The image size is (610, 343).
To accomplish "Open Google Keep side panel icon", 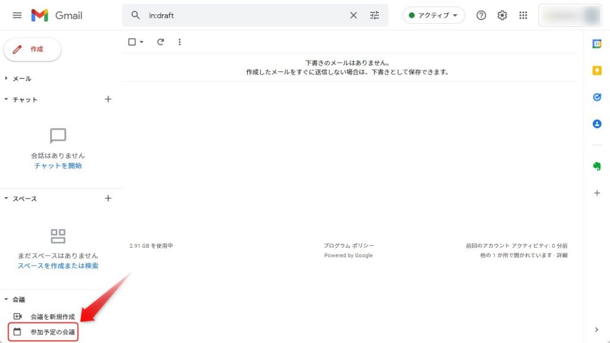I will [597, 70].
